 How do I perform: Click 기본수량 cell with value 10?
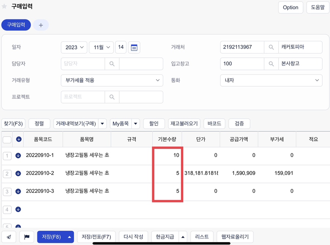167,155
